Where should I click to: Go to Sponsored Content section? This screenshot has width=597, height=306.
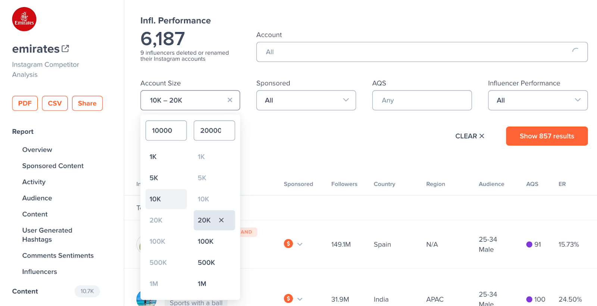(x=53, y=166)
